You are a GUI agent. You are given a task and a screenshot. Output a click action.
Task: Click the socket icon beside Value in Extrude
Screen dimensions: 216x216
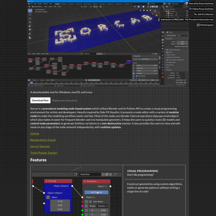coord(48,197)
